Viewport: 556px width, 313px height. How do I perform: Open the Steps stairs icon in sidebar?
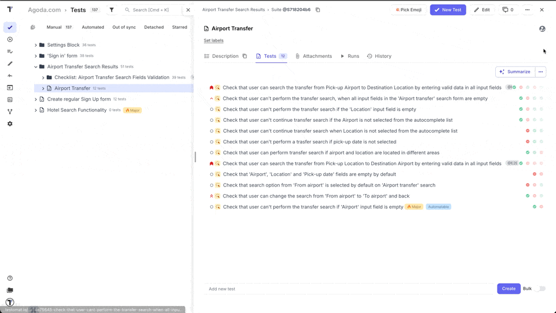pyautogui.click(x=10, y=64)
